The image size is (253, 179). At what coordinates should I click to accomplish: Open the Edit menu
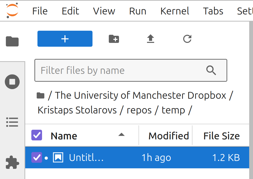70,11
